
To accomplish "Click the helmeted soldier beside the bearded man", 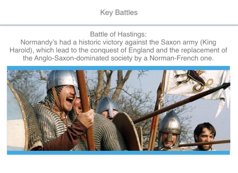I will click(170, 131).
